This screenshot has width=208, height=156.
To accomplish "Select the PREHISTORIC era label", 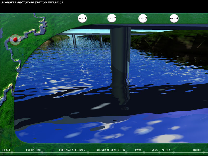I will click(x=34, y=150).
